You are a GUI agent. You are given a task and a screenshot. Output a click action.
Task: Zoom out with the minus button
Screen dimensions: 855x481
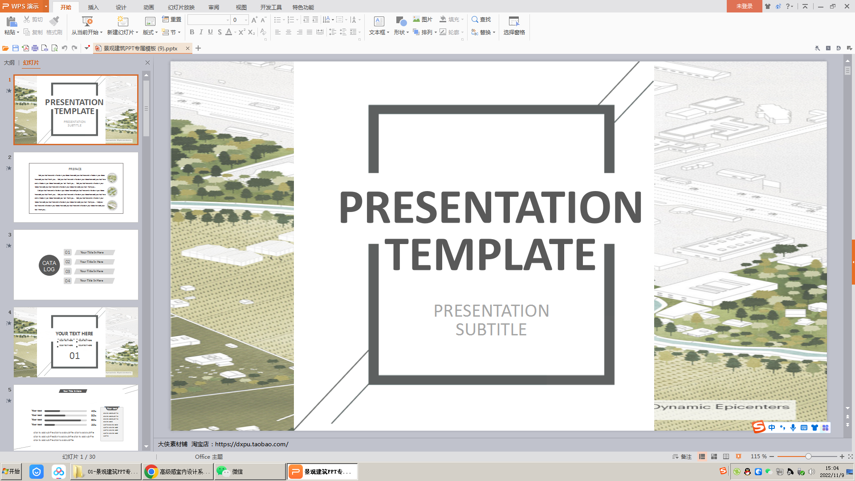tap(772, 457)
